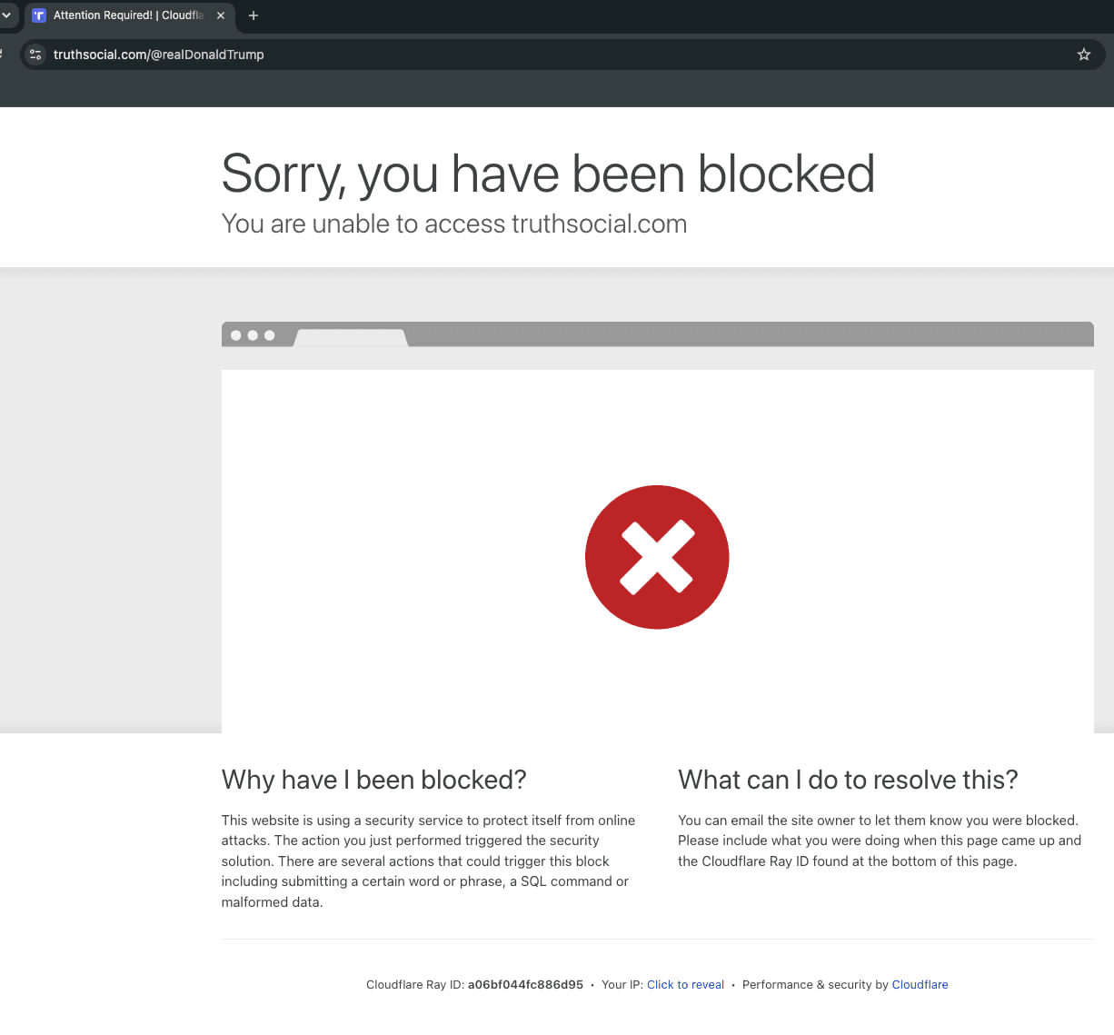Click the Truth Social tab favicon
Viewport: 1114px width, 1035px height.
tap(39, 15)
